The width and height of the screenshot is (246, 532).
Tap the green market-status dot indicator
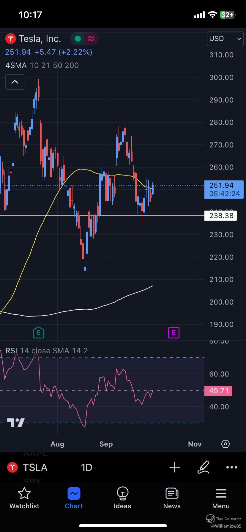(78, 39)
